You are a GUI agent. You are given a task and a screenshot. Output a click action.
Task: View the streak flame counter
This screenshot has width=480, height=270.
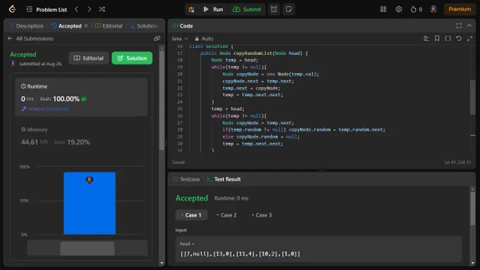416,9
